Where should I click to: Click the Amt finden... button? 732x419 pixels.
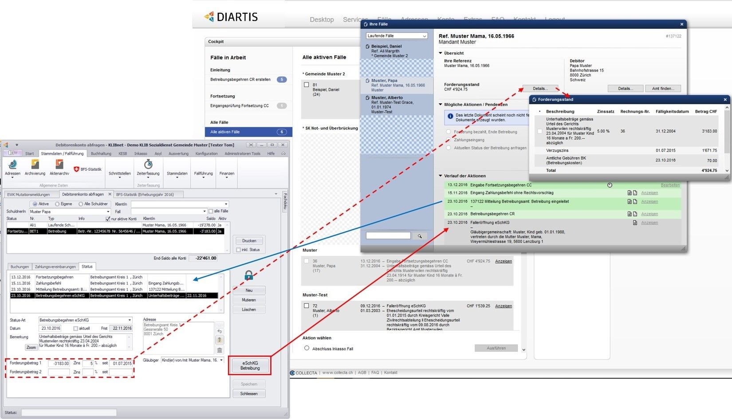(663, 89)
